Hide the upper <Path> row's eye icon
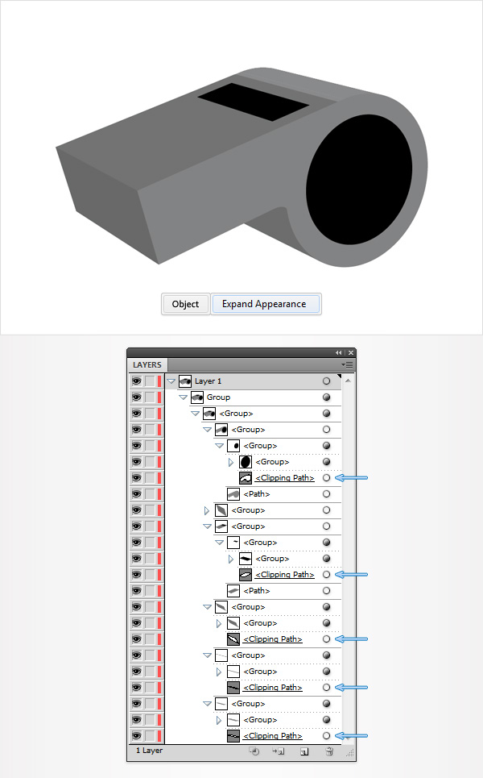 [137, 494]
